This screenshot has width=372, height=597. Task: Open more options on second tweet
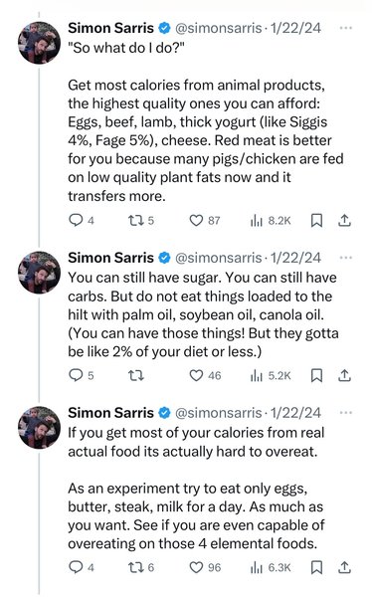click(345, 258)
